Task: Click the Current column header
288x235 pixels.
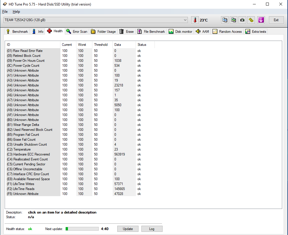Action: 68,45
